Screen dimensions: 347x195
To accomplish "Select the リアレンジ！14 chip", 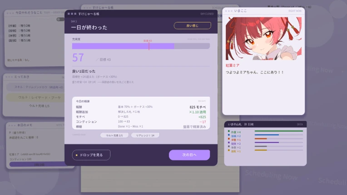I will (x=145, y=136).
